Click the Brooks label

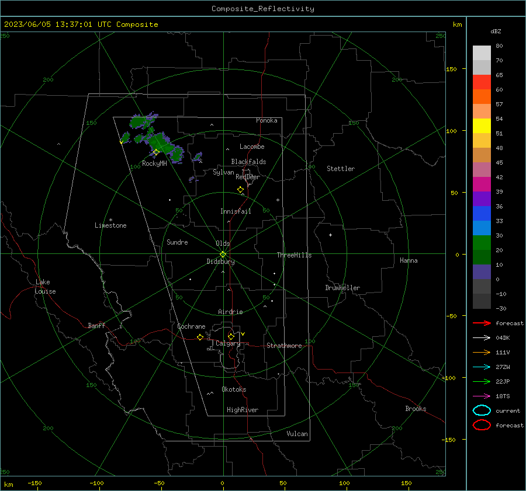pyautogui.click(x=416, y=409)
